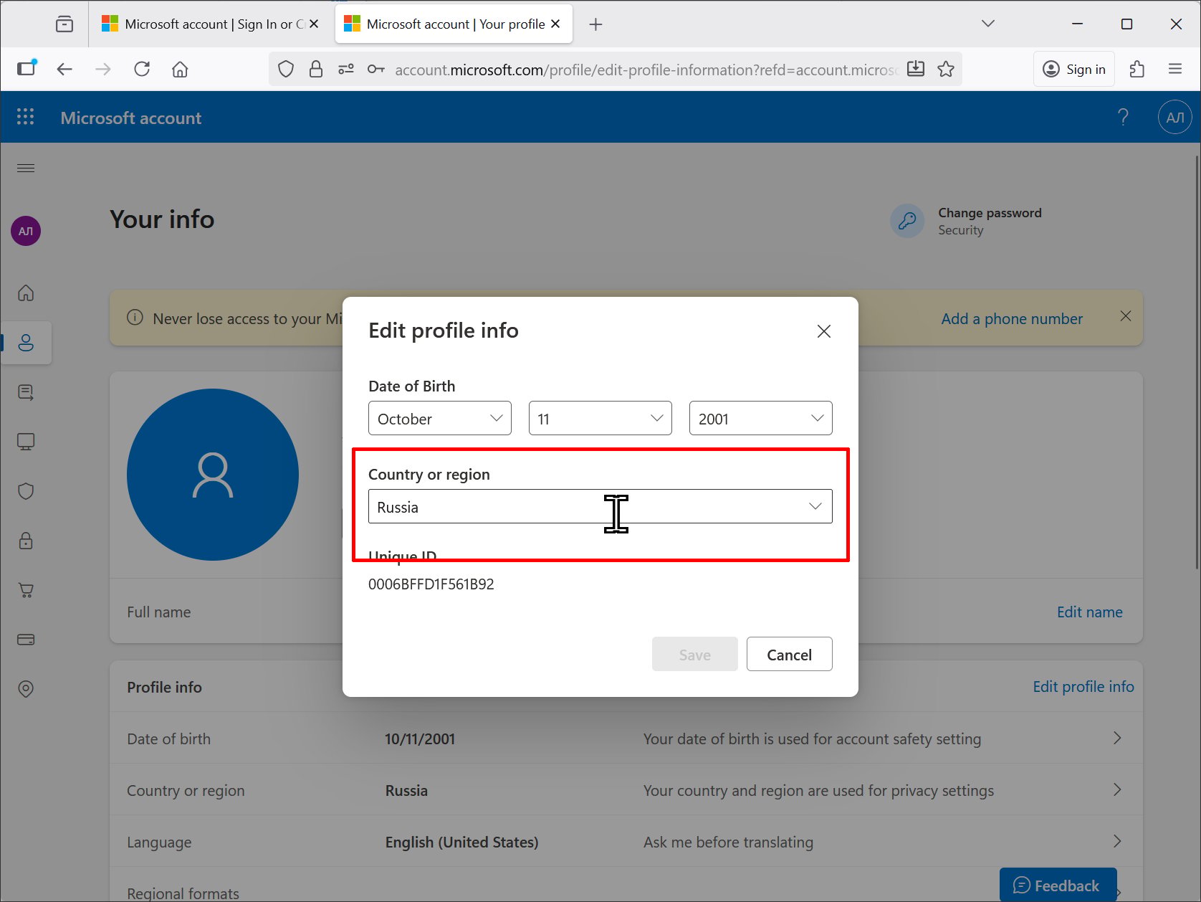Open Security padlock sidebar icon
1201x902 pixels.
click(x=26, y=541)
